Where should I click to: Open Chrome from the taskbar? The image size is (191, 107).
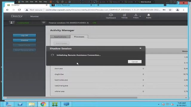pyautogui.click(x=43, y=104)
